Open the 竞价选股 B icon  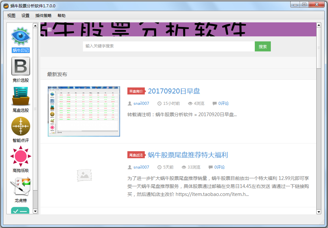(20, 66)
